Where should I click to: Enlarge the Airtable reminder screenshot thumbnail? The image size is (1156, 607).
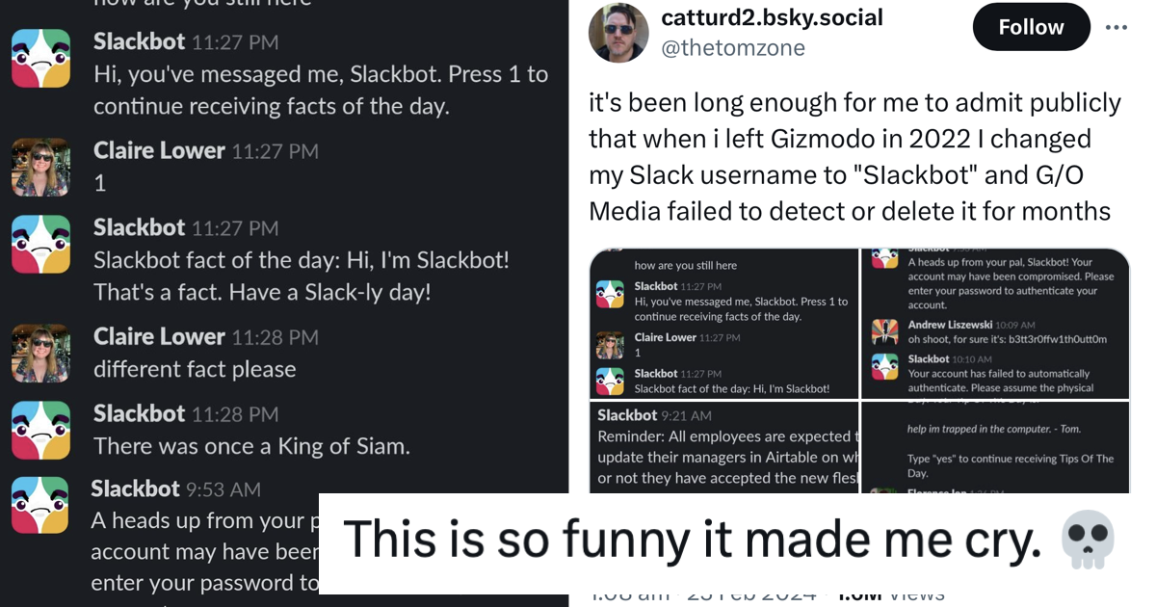click(x=723, y=446)
